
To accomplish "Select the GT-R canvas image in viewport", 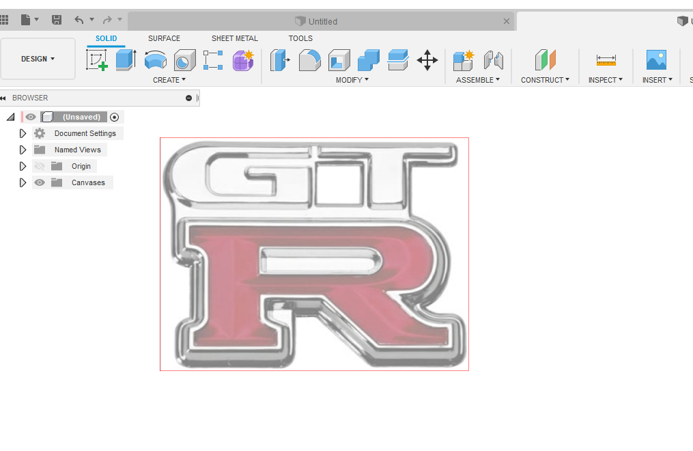I will coord(314,254).
